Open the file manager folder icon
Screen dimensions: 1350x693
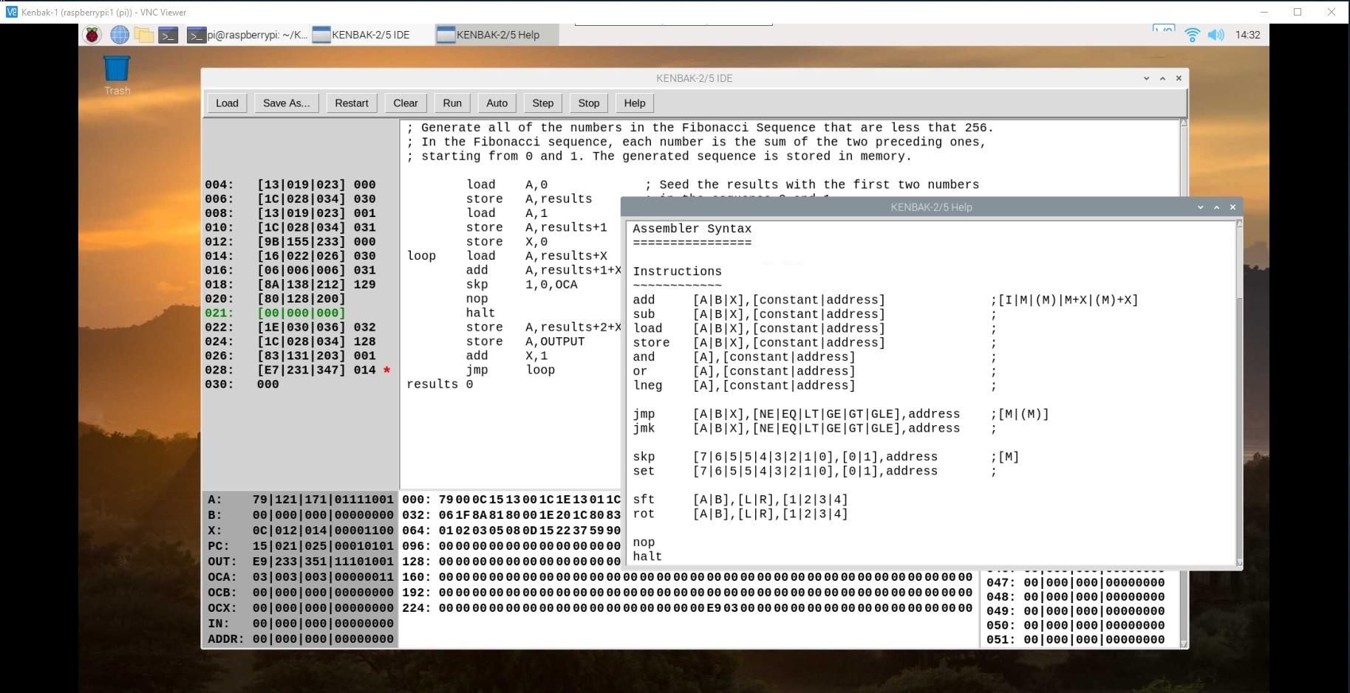[144, 35]
